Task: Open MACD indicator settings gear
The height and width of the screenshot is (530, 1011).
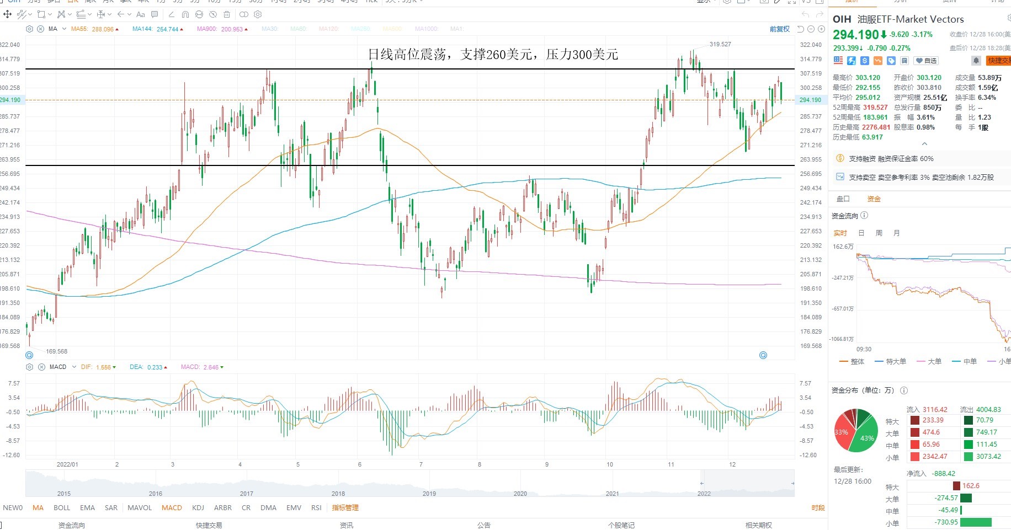Action: [30, 367]
